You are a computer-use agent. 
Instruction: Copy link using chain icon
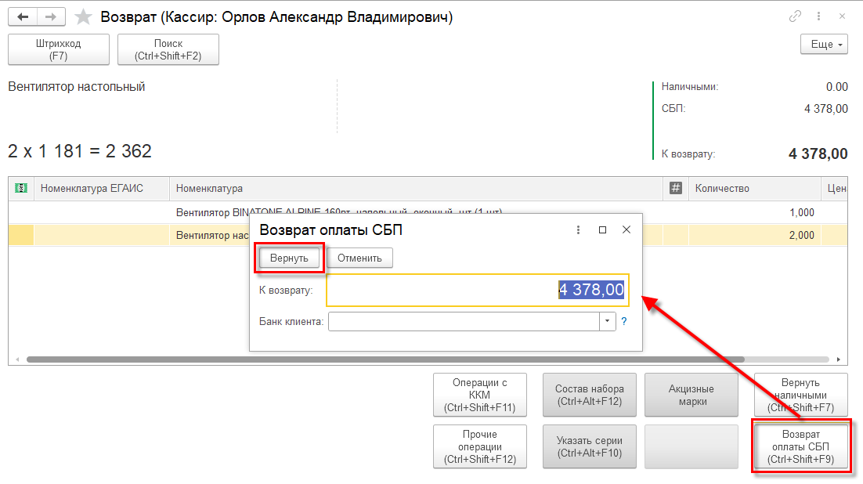point(795,16)
